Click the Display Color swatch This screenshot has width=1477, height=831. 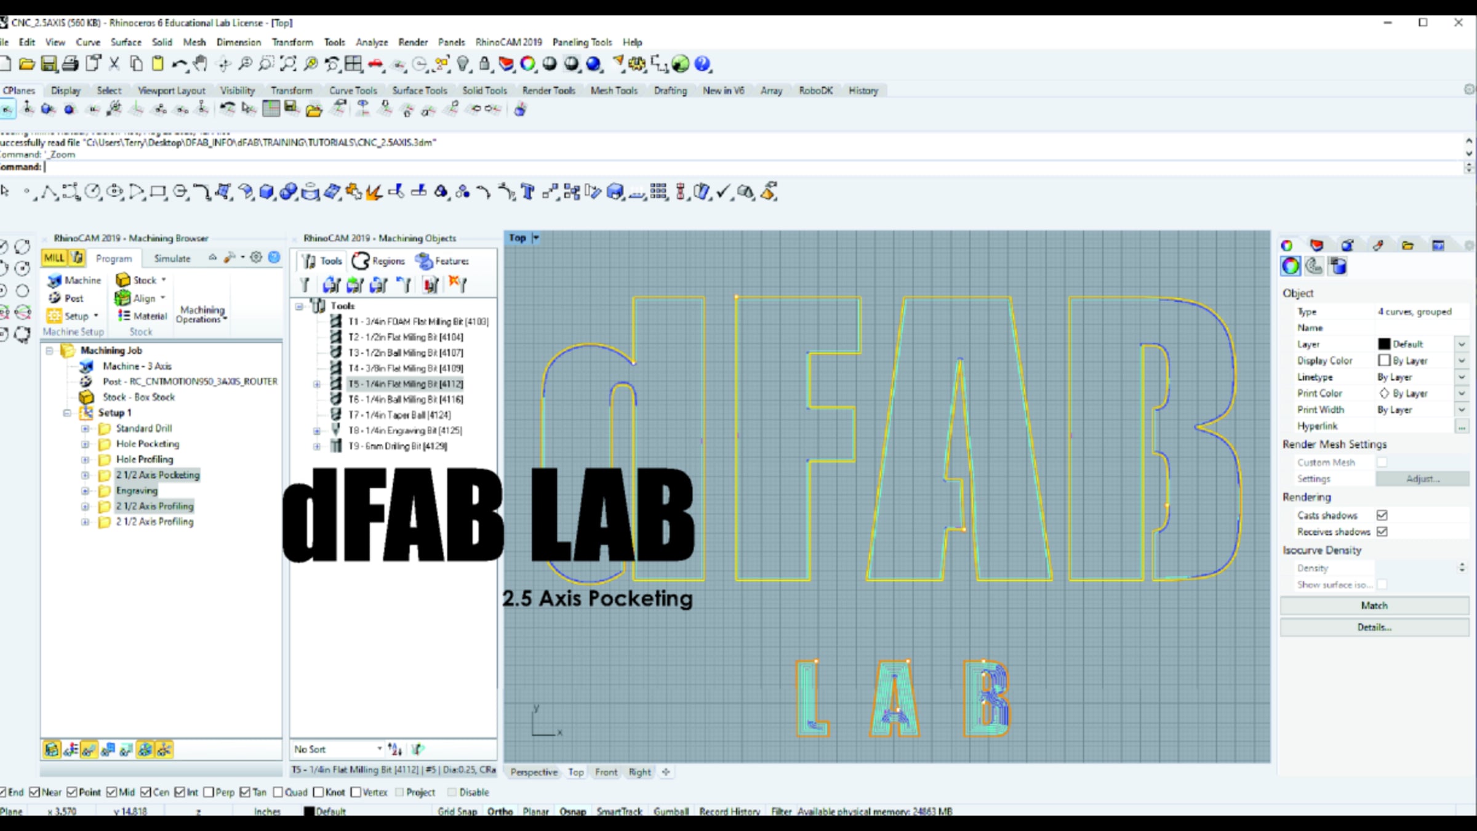pyautogui.click(x=1384, y=361)
